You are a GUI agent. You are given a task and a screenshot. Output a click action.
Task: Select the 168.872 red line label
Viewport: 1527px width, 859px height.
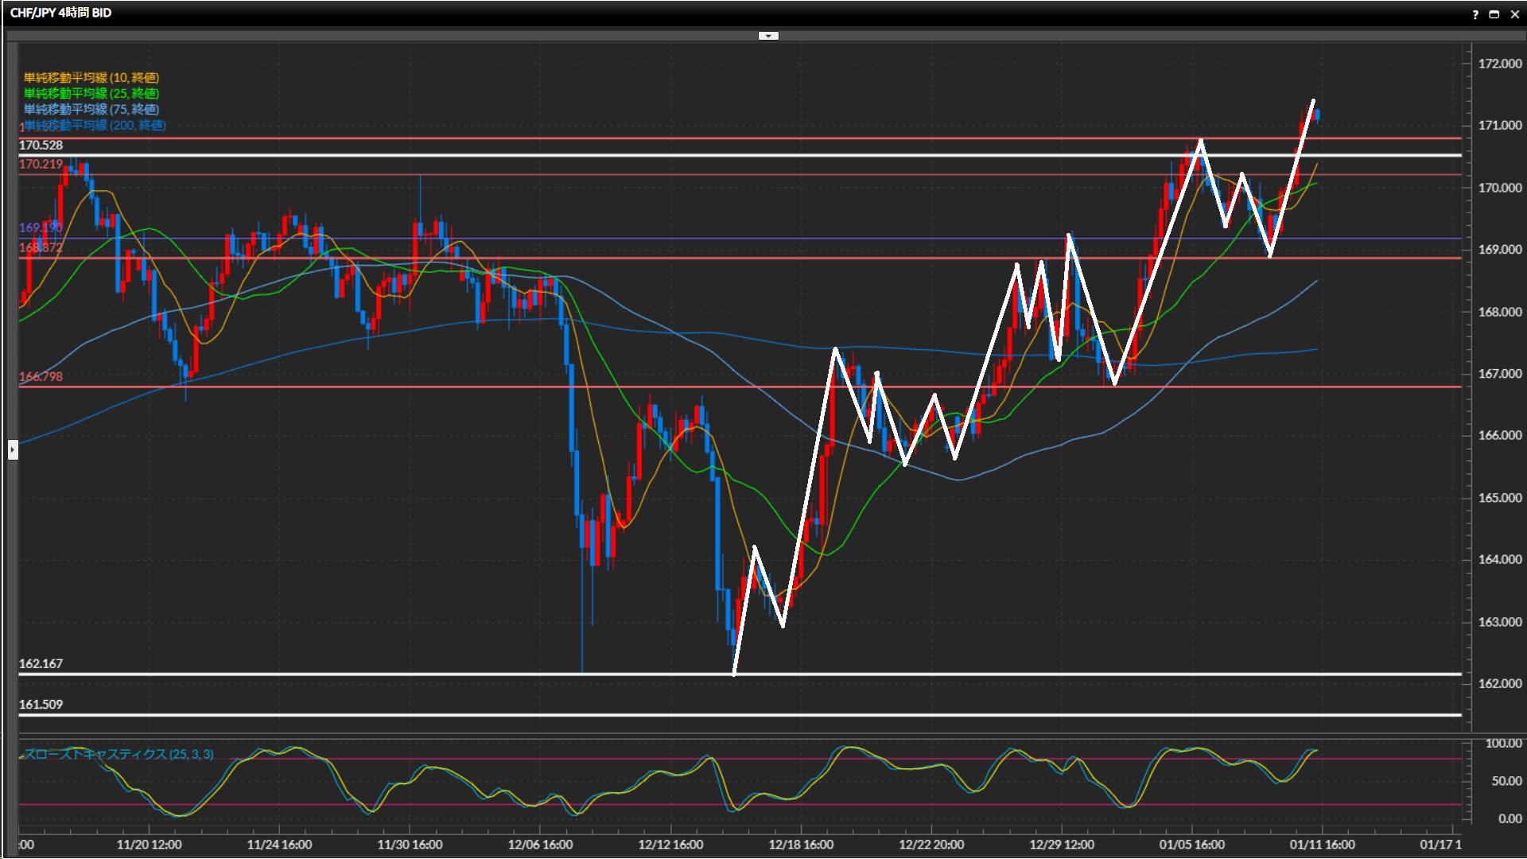point(41,247)
